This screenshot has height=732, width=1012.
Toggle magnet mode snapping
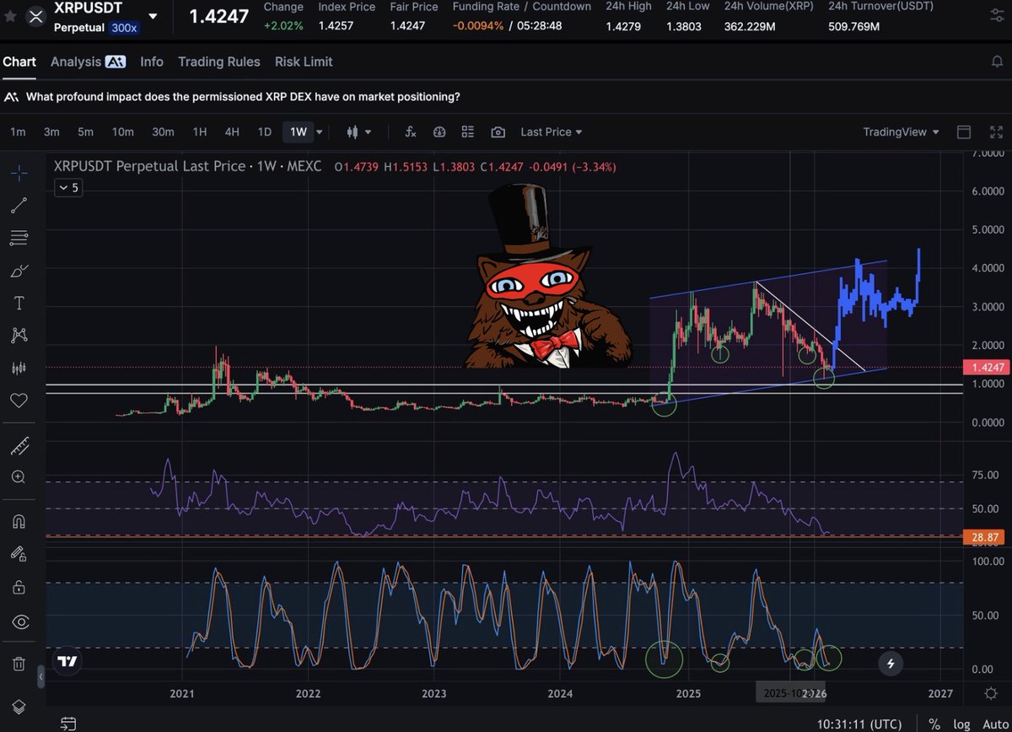point(19,521)
